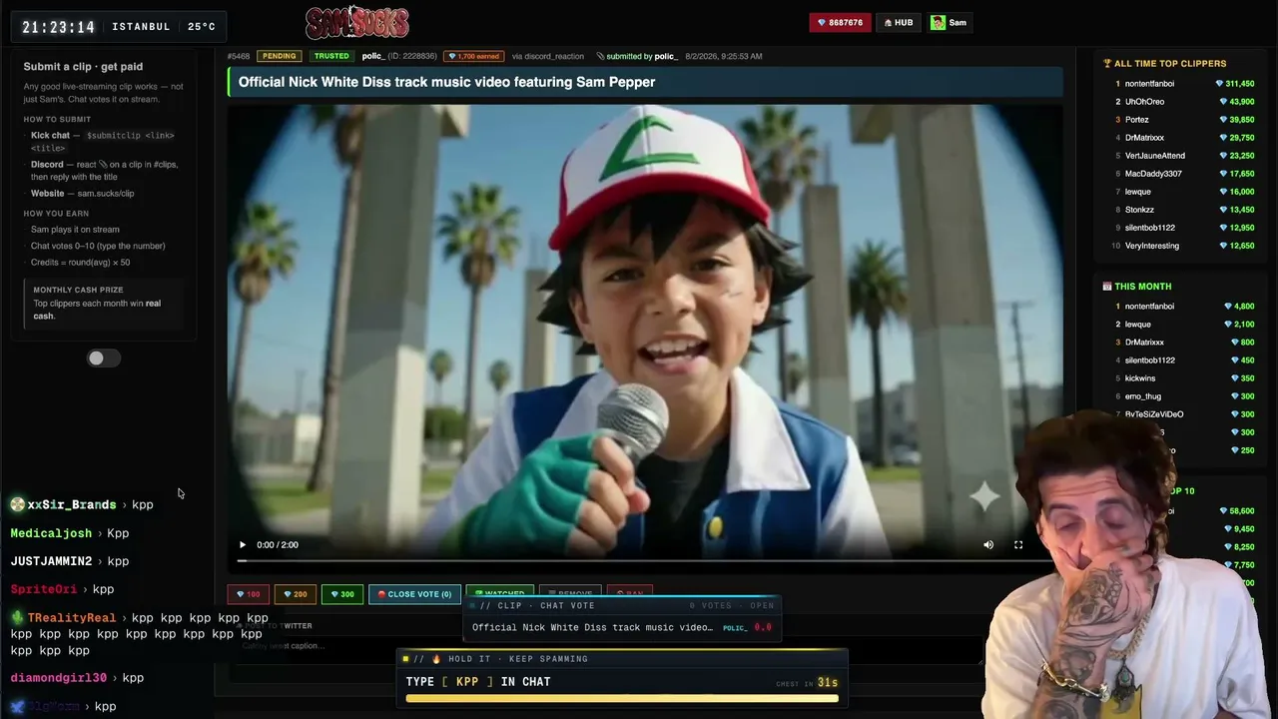1278x719 pixels.
Task: Click chat username JUSTJAMMIN2
Action: pos(51,561)
